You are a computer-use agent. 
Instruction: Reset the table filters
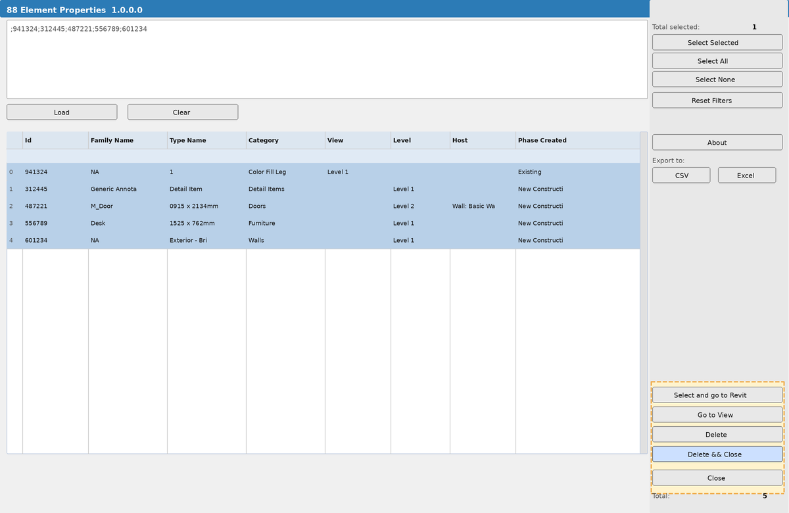[717, 100]
